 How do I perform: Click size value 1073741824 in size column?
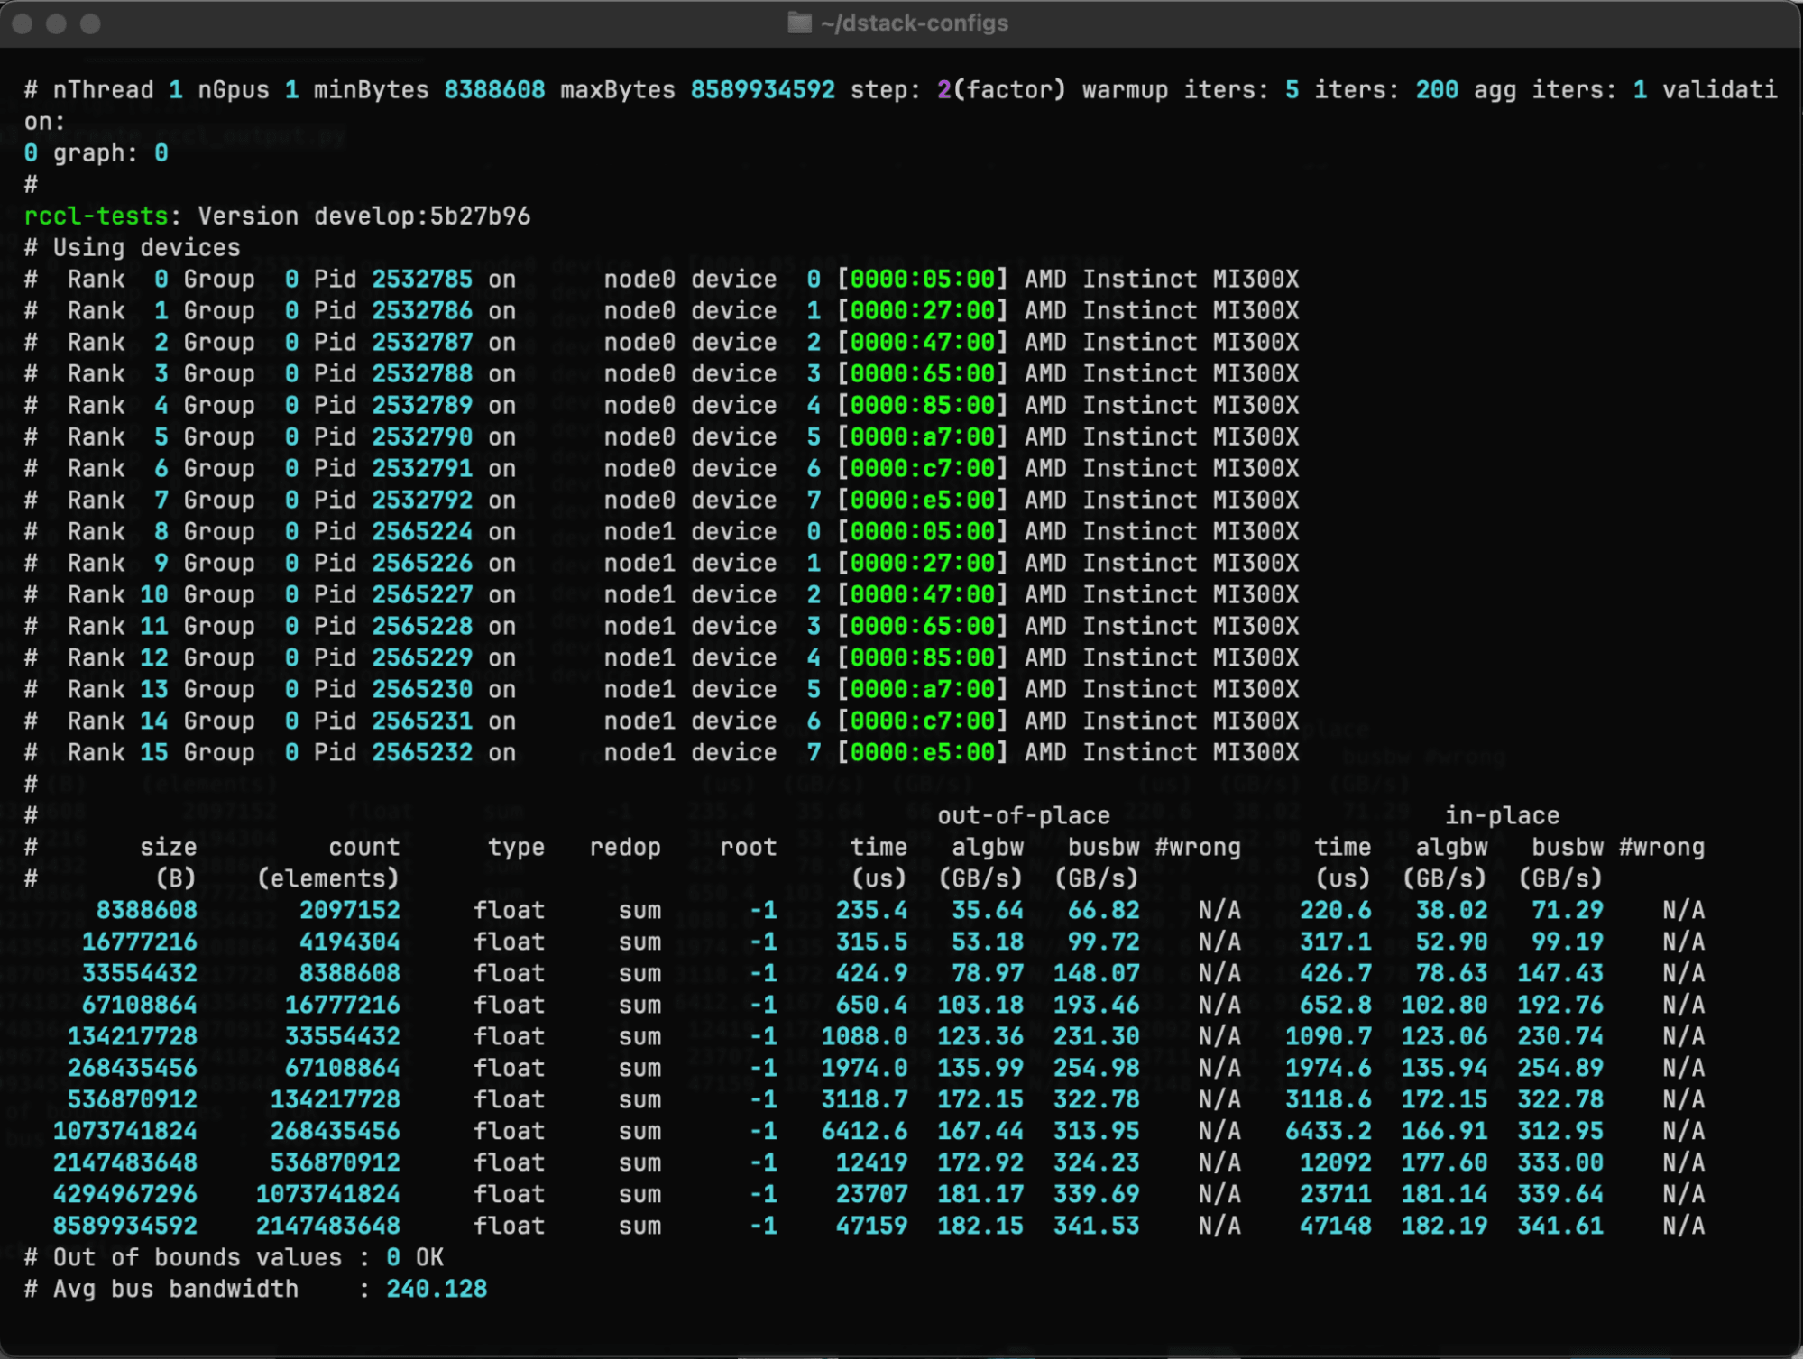click(x=124, y=1132)
